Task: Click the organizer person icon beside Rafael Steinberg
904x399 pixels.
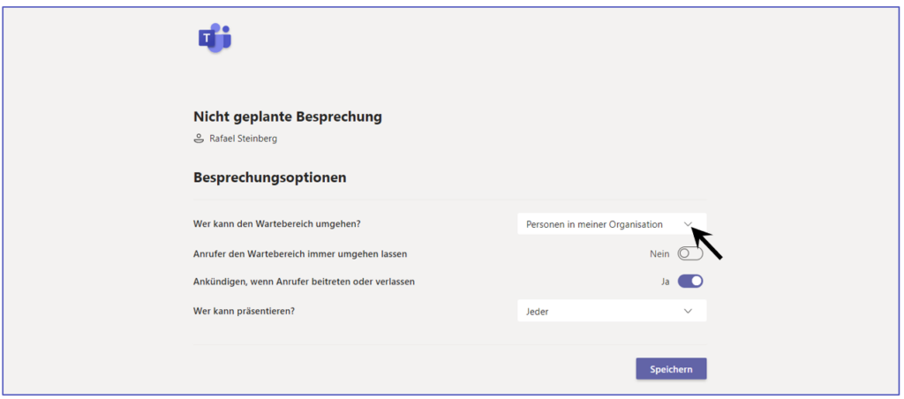Action: click(x=199, y=139)
